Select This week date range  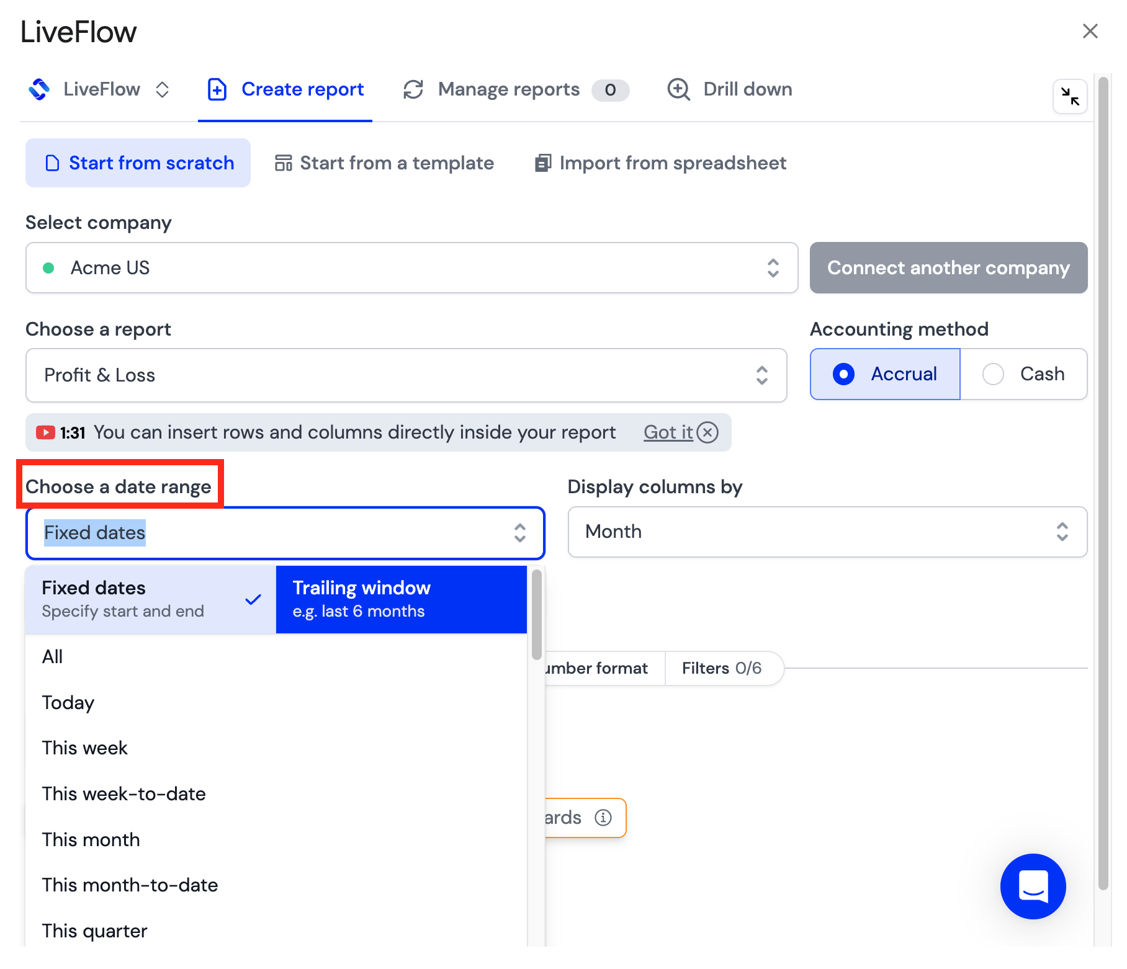276,748
